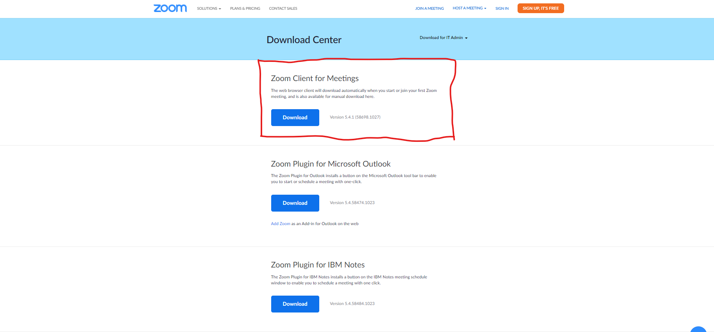
Task: Click the Download Center page title
Action: tap(304, 40)
